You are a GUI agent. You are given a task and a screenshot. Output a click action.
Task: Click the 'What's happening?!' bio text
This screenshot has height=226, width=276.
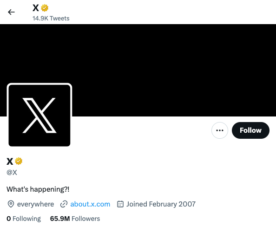tap(38, 189)
